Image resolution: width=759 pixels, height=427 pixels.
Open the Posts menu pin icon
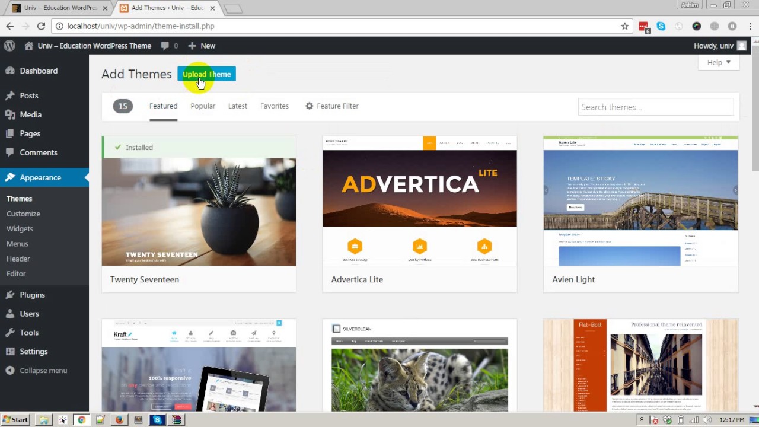point(9,95)
